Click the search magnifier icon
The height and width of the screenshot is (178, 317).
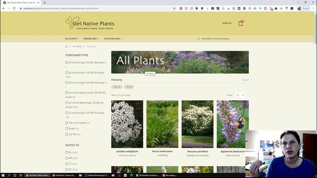(x=198, y=39)
